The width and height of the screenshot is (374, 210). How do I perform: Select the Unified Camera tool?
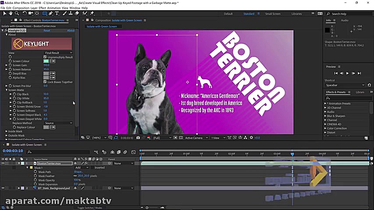31,14
